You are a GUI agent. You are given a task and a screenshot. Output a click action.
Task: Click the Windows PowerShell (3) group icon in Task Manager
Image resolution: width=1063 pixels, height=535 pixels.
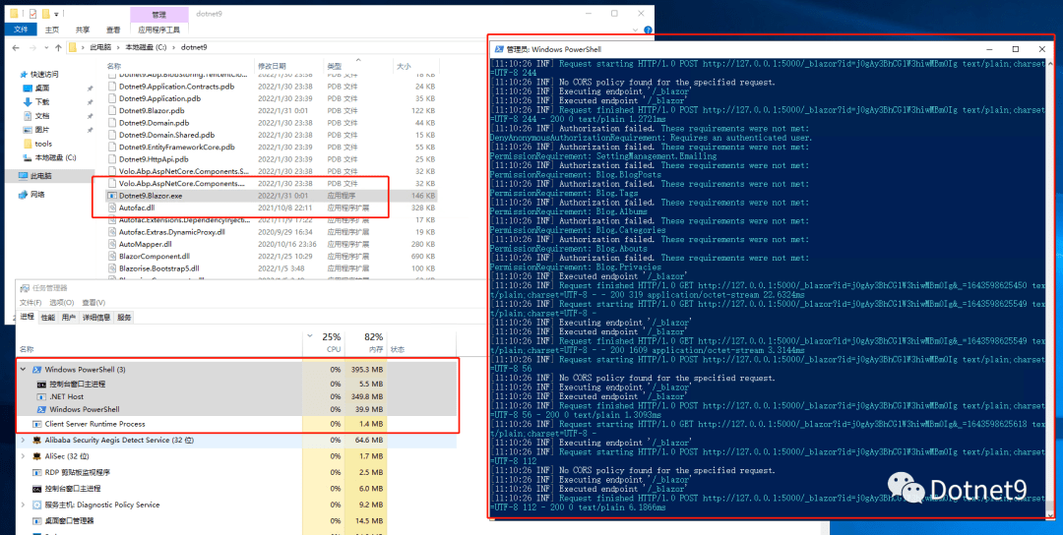click(x=36, y=370)
